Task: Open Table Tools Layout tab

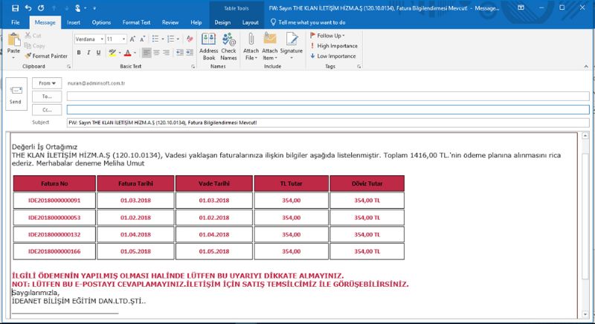Action: [x=251, y=22]
